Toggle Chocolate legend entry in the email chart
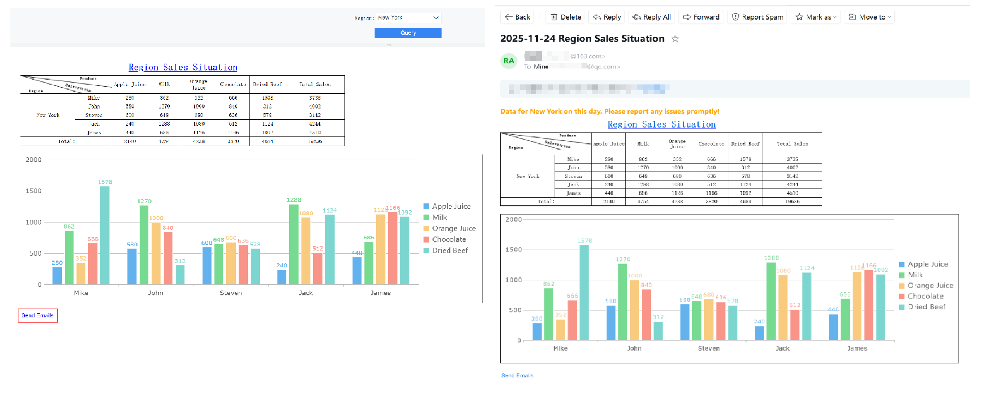Image resolution: width=987 pixels, height=395 pixels. [x=921, y=296]
